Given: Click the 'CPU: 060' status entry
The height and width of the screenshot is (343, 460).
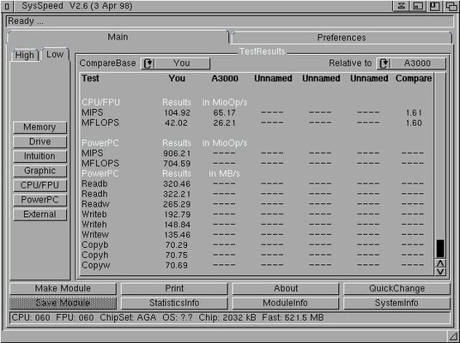Looking at the screenshot, I should tap(31, 317).
